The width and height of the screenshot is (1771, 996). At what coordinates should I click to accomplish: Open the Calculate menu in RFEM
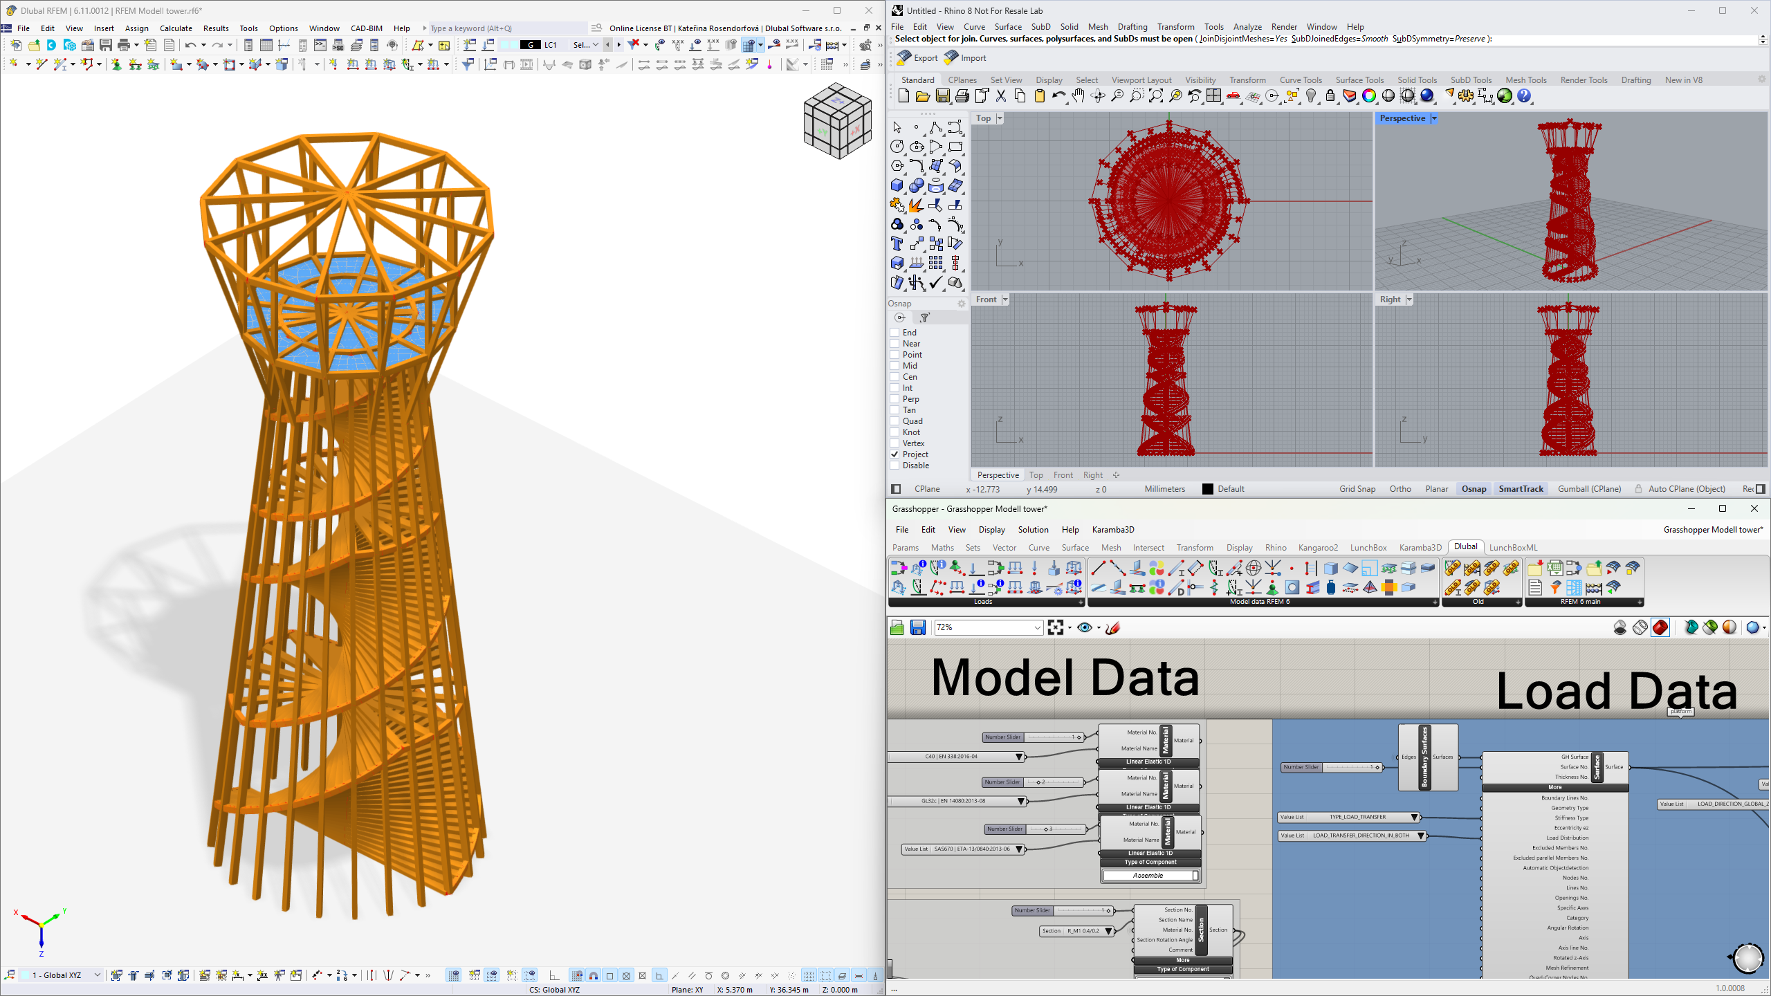pyautogui.click(x=176, y=28)
